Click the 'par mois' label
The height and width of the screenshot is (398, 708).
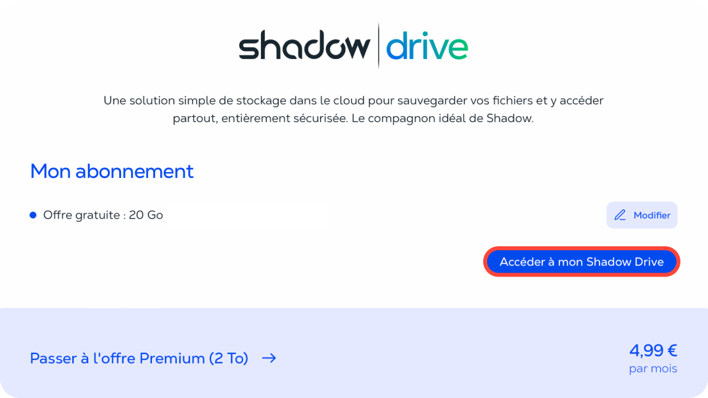(x=653, y=368)
